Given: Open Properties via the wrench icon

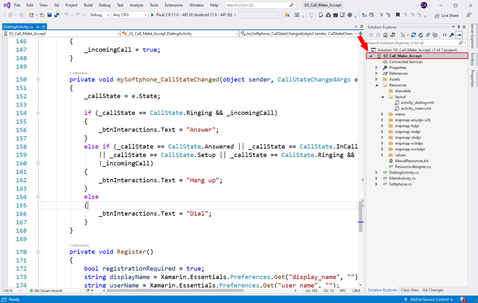Looking at the screenshot, I should click(452, 35).
